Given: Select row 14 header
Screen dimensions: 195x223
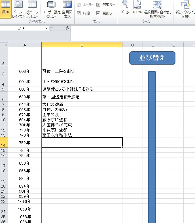Looking at the screenshot, I should coord(4,143).
